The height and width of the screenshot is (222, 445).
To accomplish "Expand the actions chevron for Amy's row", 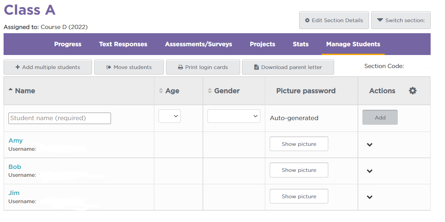I will tap(370, 144).
